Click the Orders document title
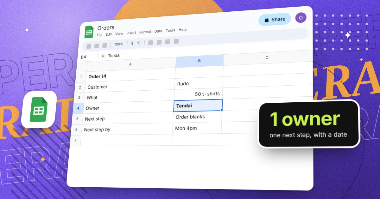 click(106, 28)
